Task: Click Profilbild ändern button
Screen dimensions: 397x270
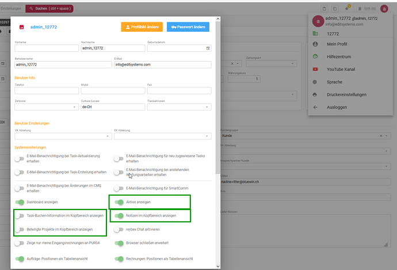Action: point(142,27)
